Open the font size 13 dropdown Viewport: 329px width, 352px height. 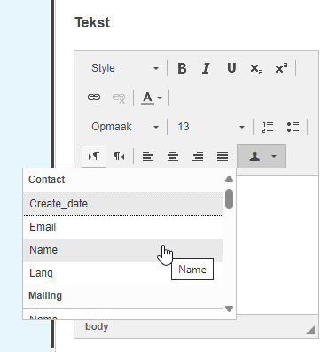[211, 127]
